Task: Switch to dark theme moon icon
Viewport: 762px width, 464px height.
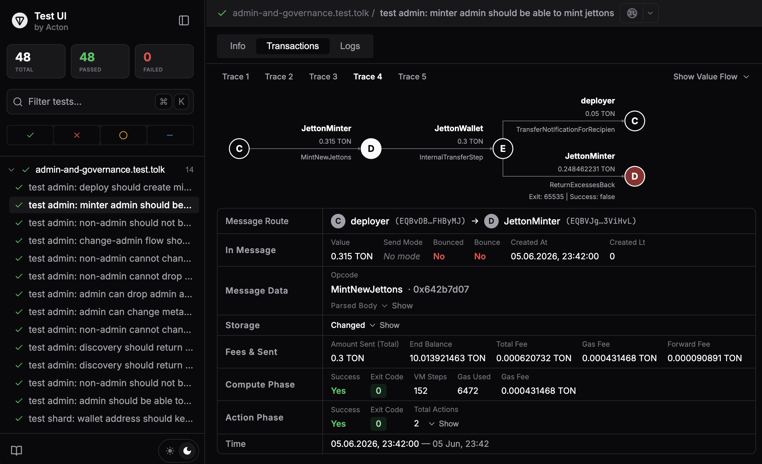Action: (x=187, y=450)
